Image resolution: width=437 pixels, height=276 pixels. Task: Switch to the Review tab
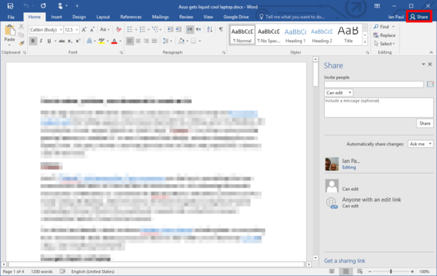[x=186, y=17]
